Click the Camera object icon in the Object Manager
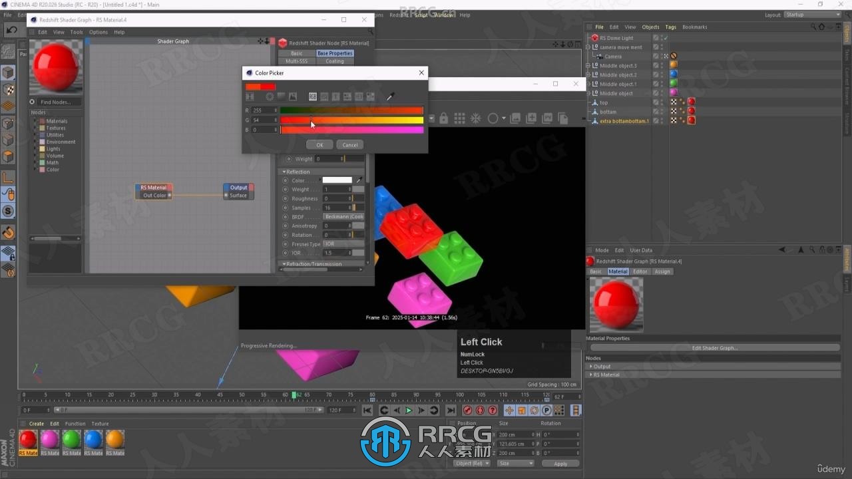This screenshot has width=852, height=479. [600, 57]
